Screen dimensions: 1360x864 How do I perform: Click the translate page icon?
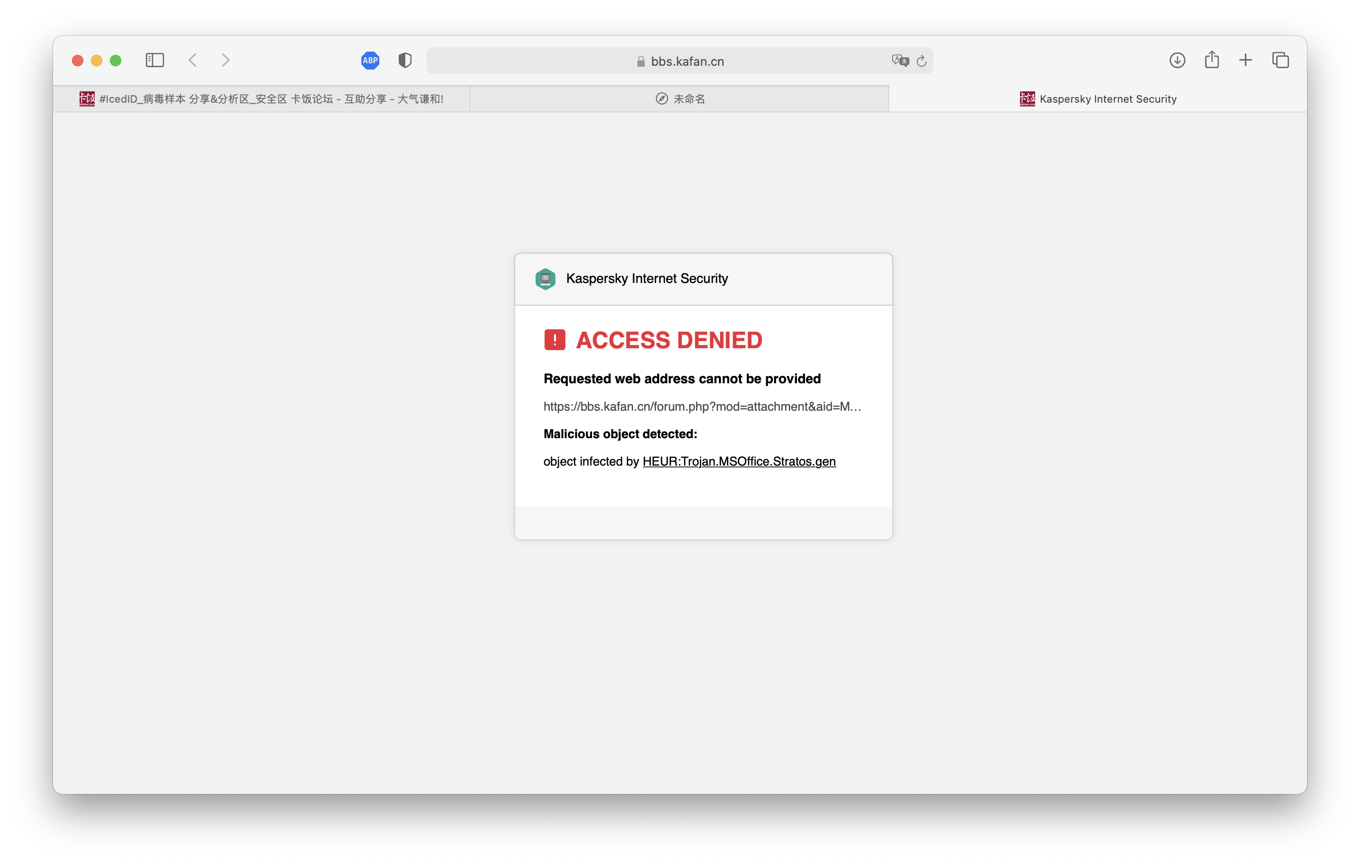tap(900, 61)
